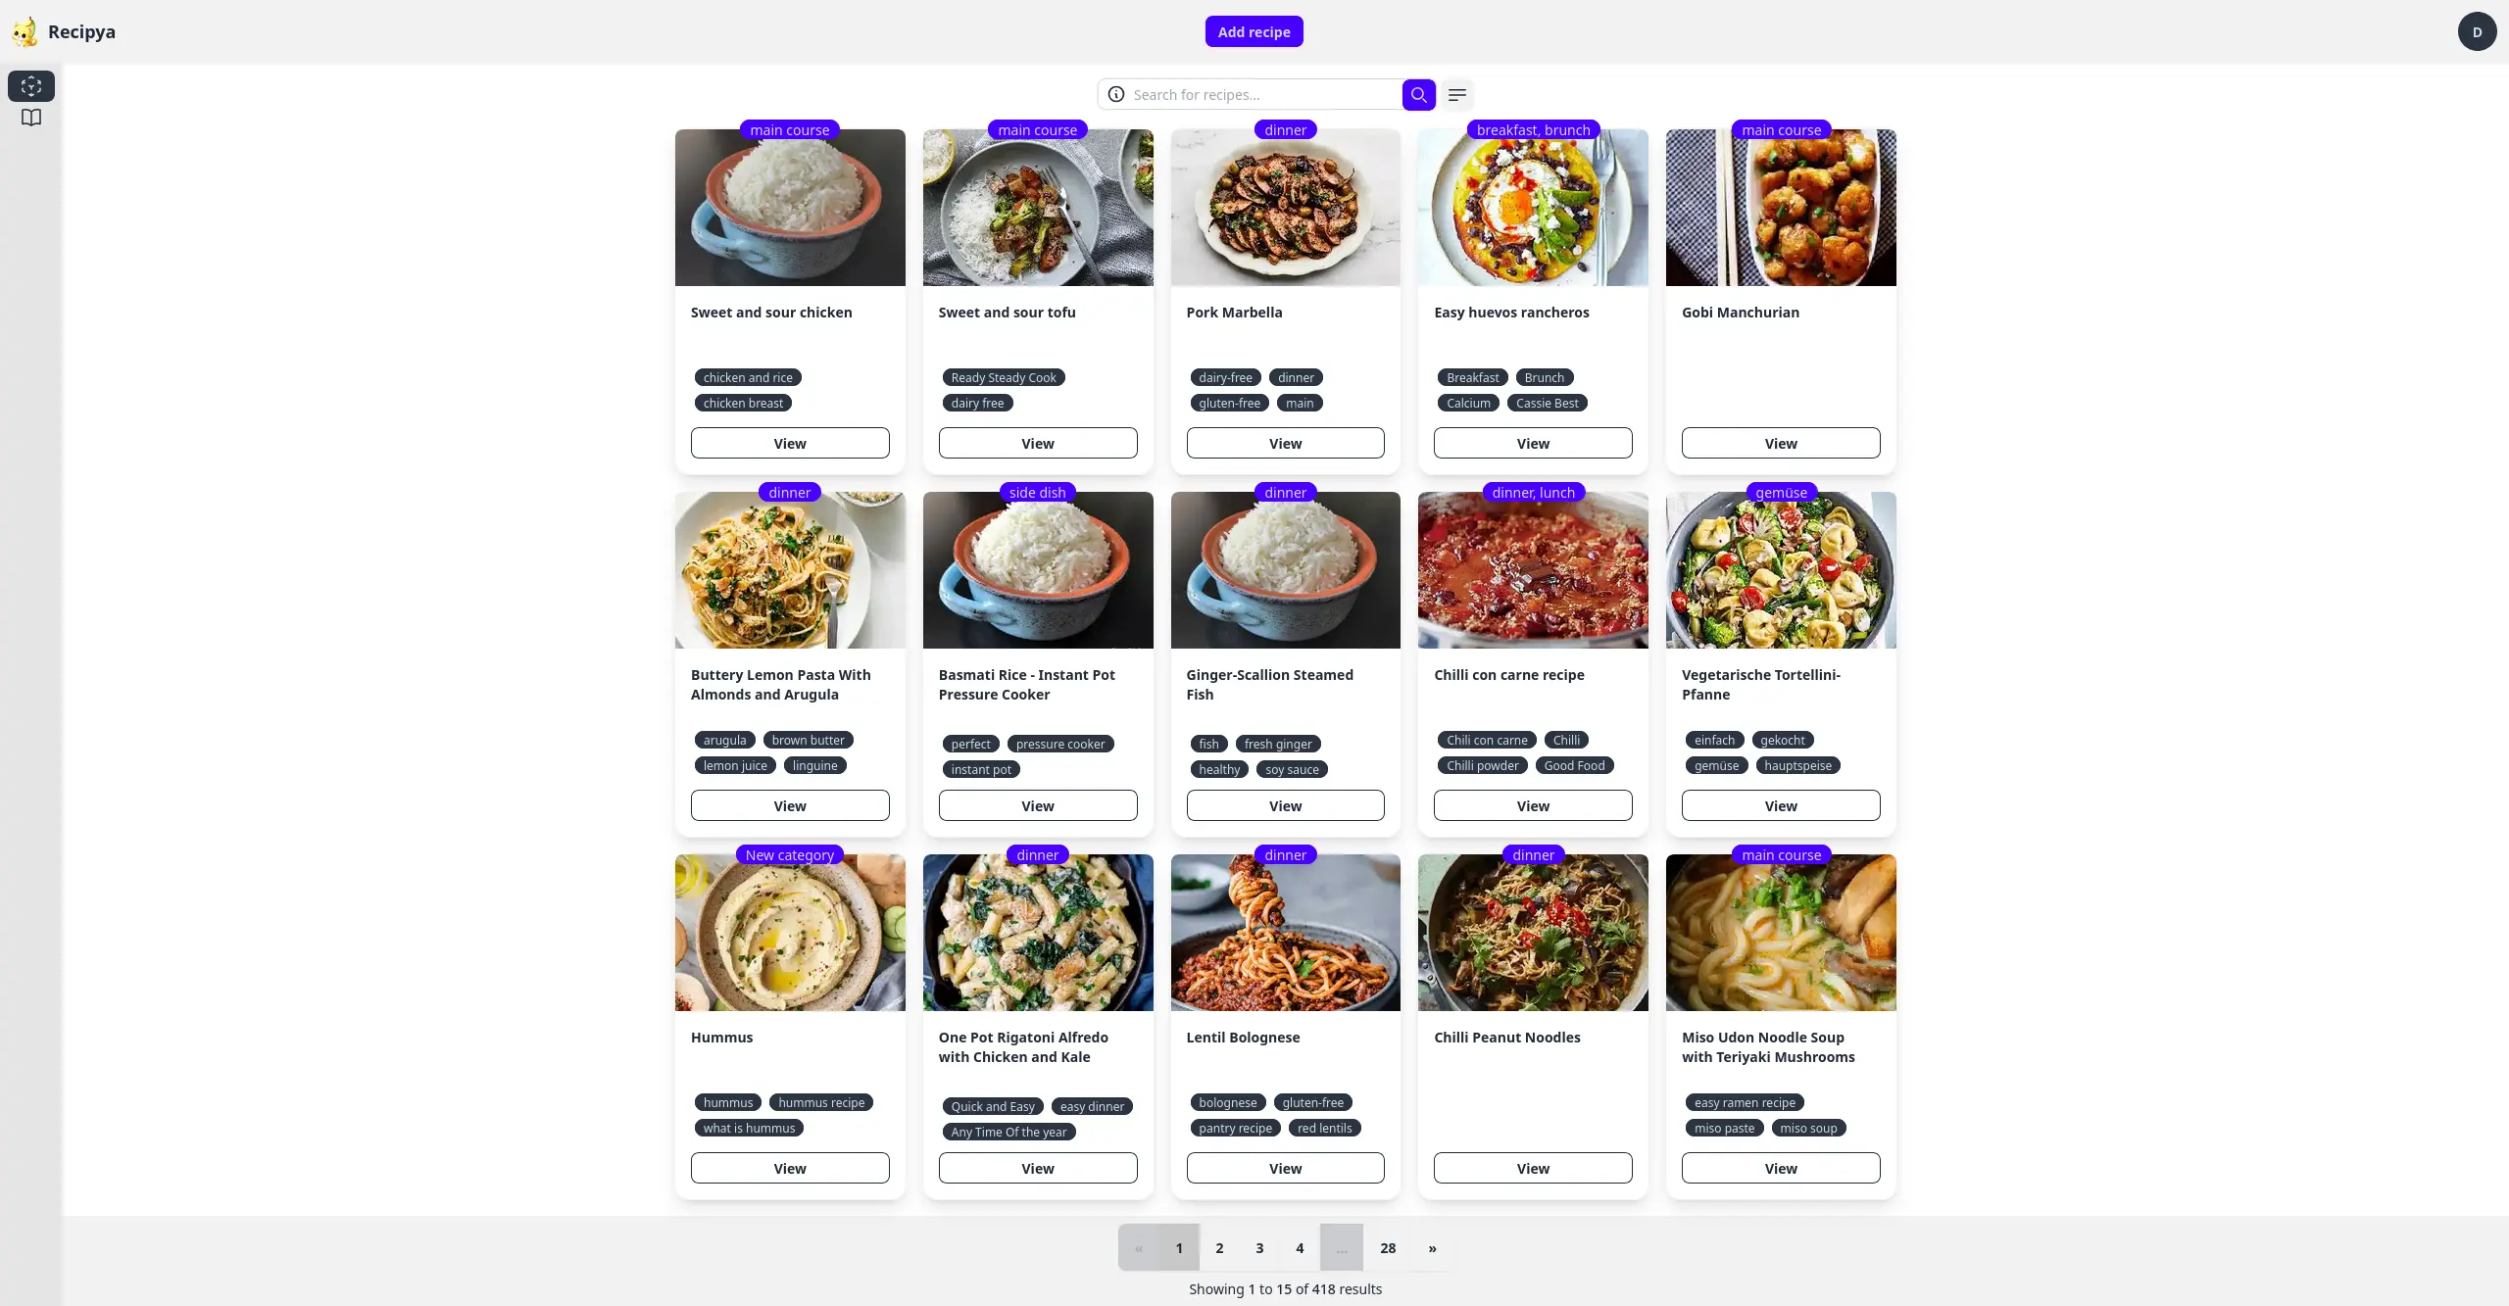The height and width of the screenshot is (1306, 2509).
Task: Expand the main course tag on Sweet and Sour Chicken
Action: (788, 129)
